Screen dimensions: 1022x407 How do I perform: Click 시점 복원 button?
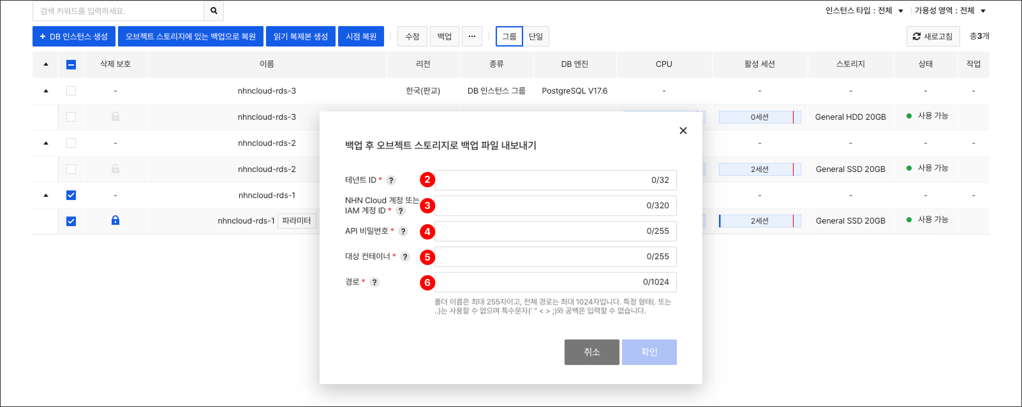pyautogui.click(x=361, y=36)
